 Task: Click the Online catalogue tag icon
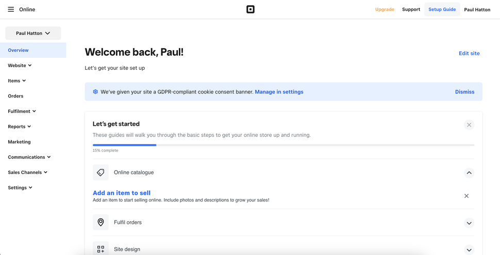click(101, 172)
